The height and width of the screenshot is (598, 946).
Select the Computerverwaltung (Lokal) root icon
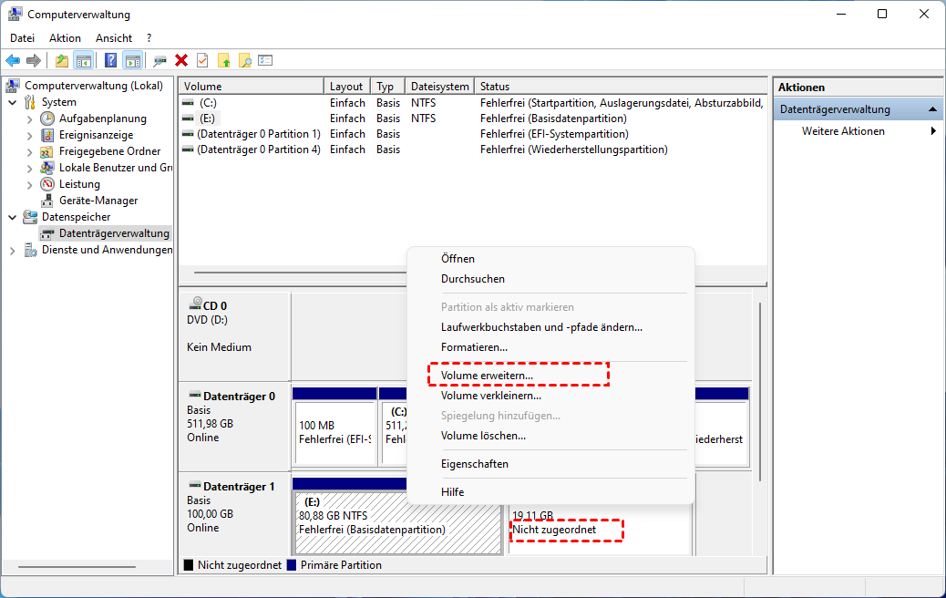click(14, 86)
